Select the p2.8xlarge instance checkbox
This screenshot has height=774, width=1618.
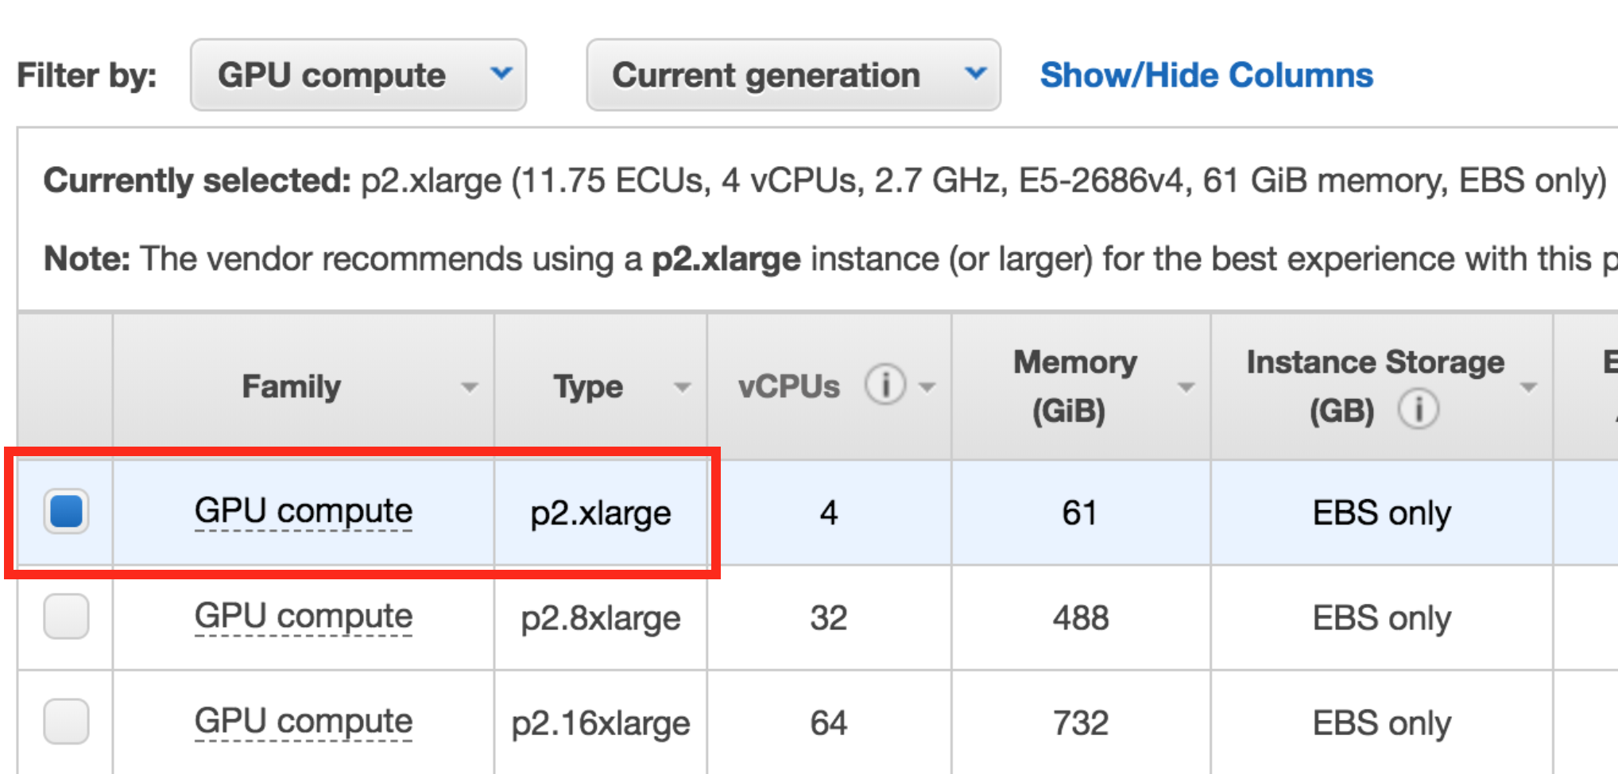point(66,617)
